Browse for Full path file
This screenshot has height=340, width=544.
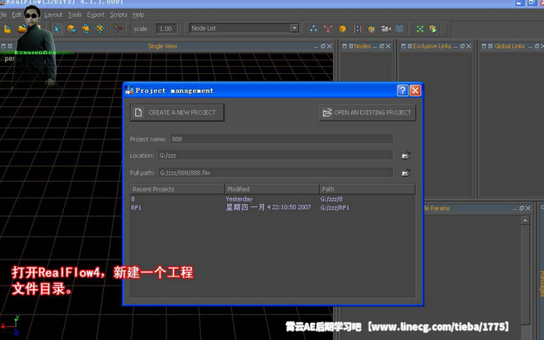[x=405, y=173]
